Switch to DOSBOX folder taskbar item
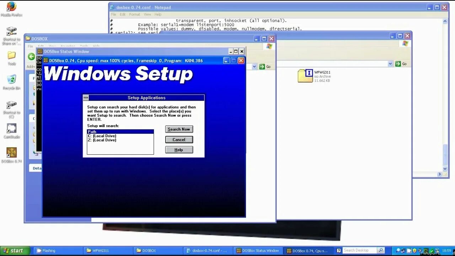This screenshot has width=455, height=256. [158, 251]
